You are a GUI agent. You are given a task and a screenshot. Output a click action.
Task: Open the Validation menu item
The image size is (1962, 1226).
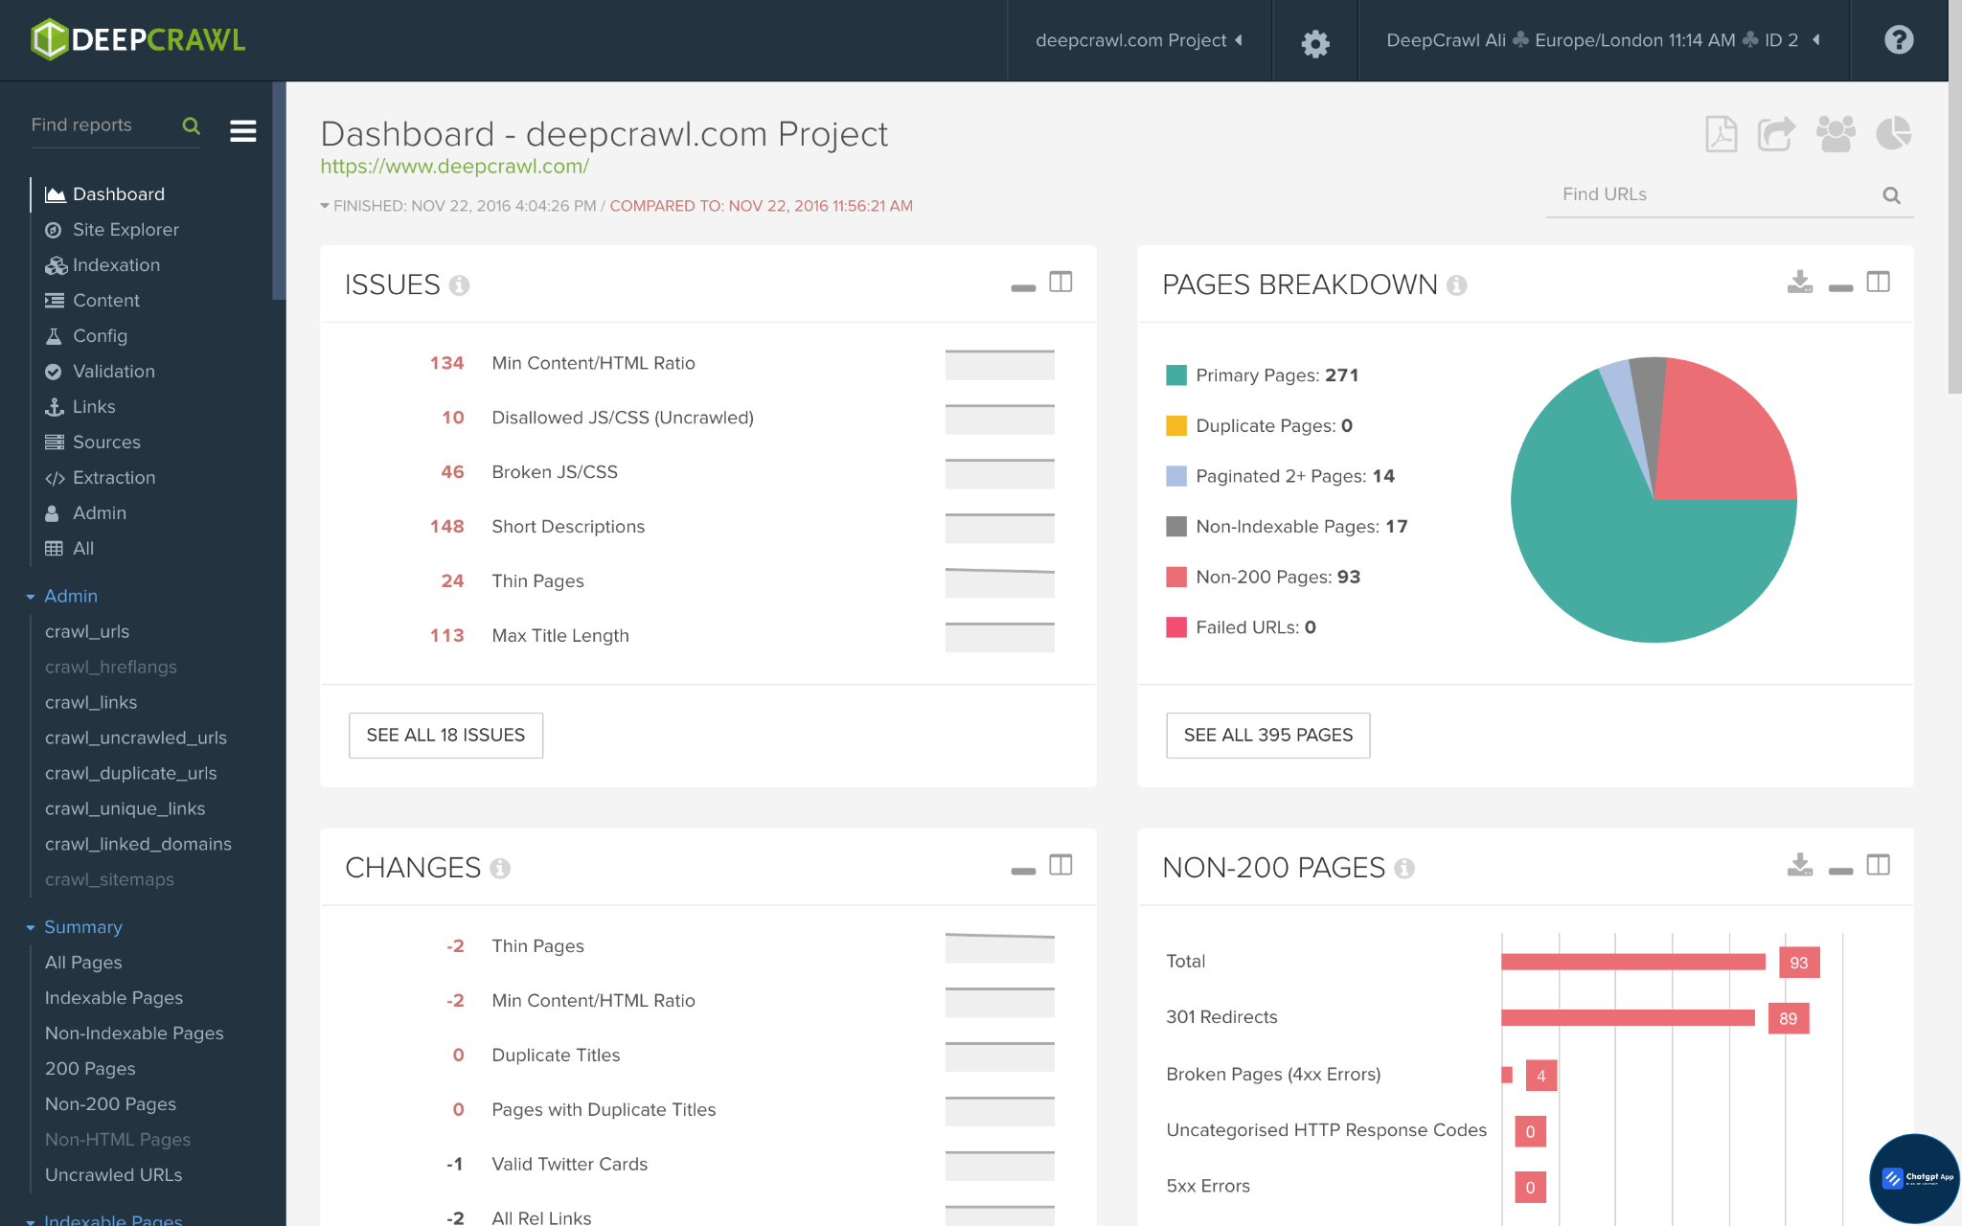pos(100,372)
